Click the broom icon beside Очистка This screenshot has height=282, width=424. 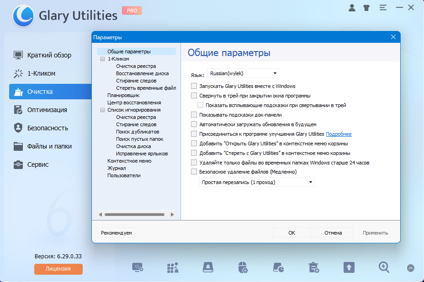[18, 92]
